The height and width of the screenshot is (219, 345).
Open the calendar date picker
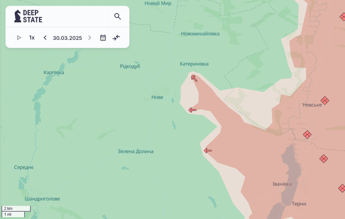pyautogui.click(x=103, y=38)
